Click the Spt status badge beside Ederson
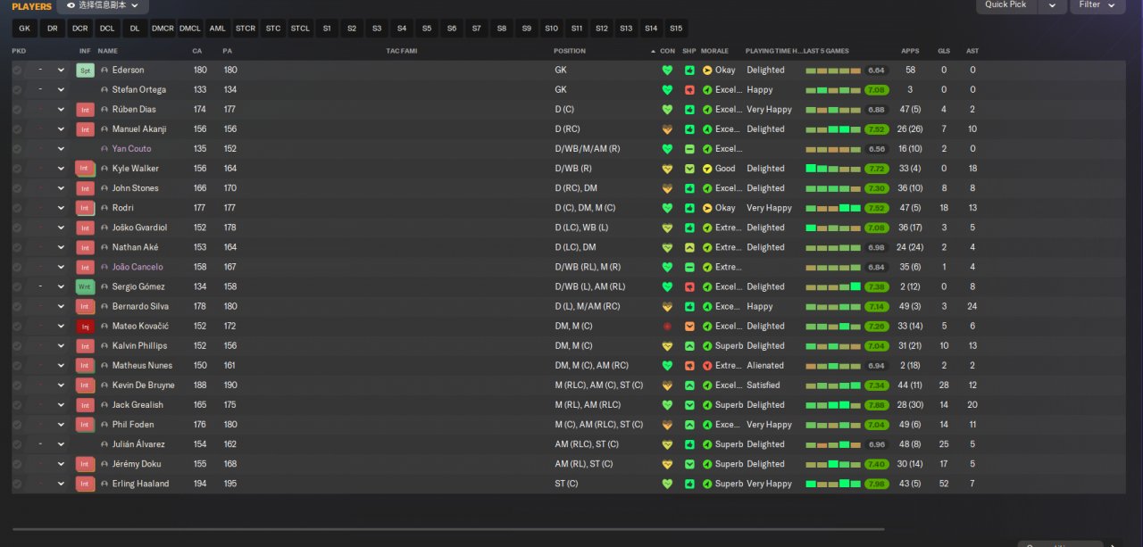This screenshot has width=1143, height=547. click(85, 70)
